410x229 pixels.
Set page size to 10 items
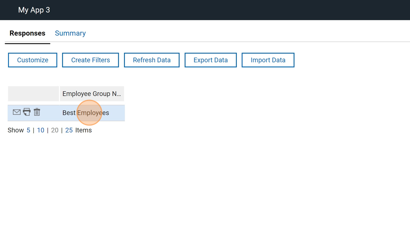[41, 130]
